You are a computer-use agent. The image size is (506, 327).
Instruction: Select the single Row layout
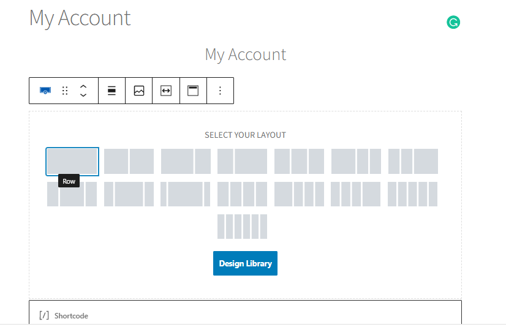click(x=72, y=162)
